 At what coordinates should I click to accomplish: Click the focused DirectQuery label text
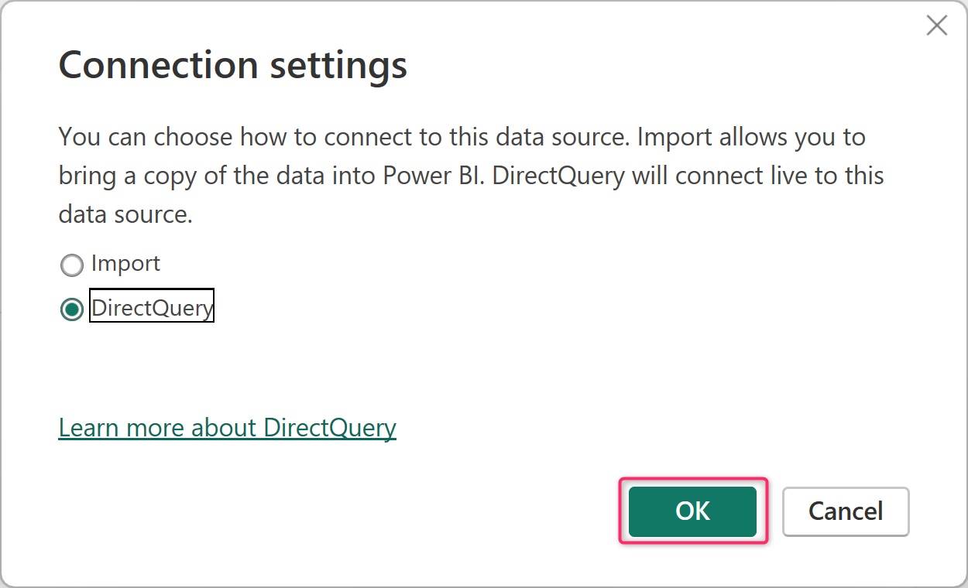pos(152,308)
